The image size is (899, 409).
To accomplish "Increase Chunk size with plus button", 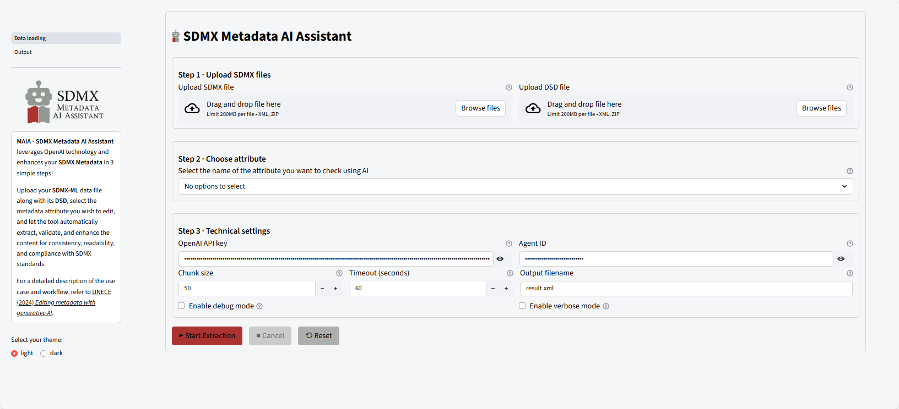I will click(335, 289).
